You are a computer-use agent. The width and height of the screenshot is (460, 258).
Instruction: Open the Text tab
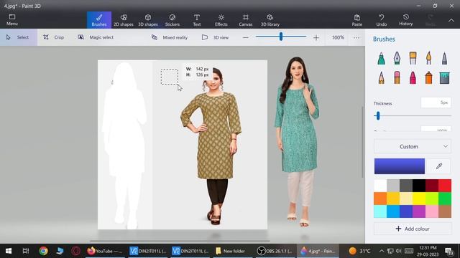197,20
